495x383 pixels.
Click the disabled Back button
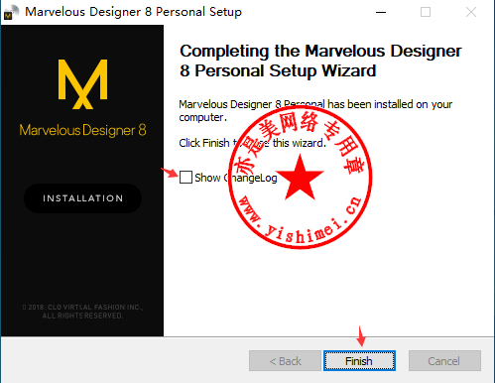coord(285,361)
